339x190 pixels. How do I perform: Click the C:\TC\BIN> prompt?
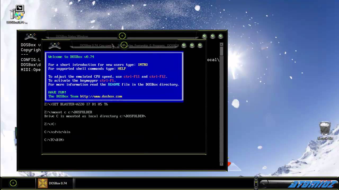(54, 140)
